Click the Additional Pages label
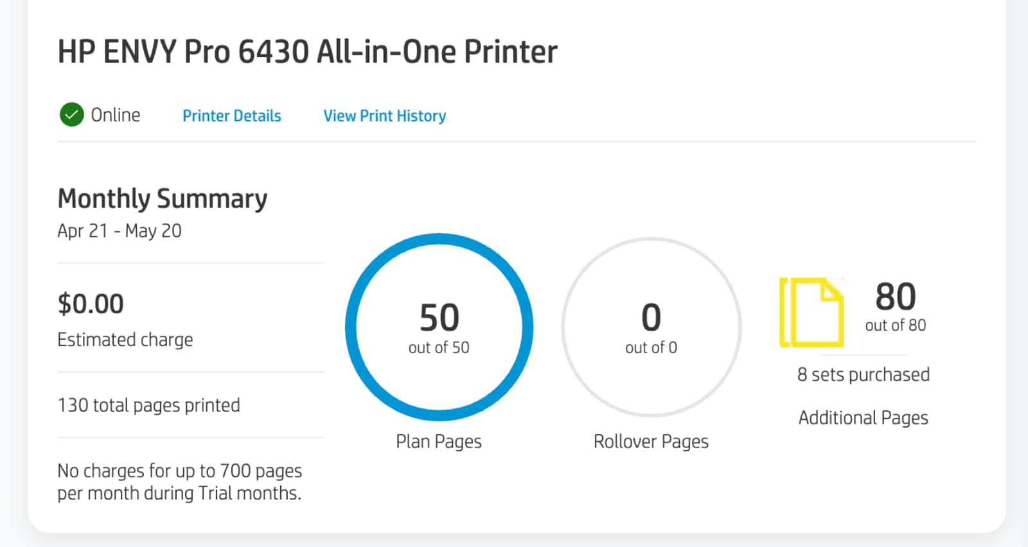Screen dimensions: 1028x547 click(x=863, y=417)
